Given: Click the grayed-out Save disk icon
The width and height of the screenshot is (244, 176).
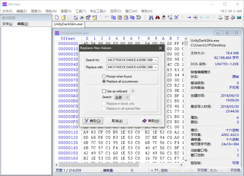Looking at the screenshot, I should (69, 18).
